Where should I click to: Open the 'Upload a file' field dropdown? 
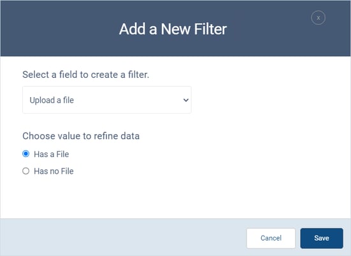[x=107, y=100]
